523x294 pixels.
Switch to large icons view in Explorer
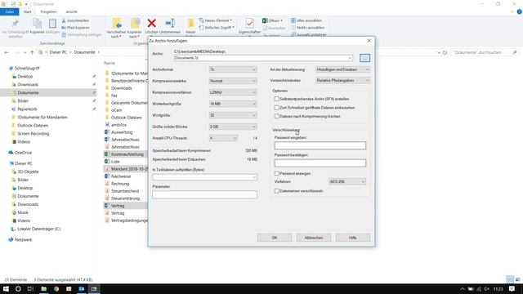[x=517, y=279]
